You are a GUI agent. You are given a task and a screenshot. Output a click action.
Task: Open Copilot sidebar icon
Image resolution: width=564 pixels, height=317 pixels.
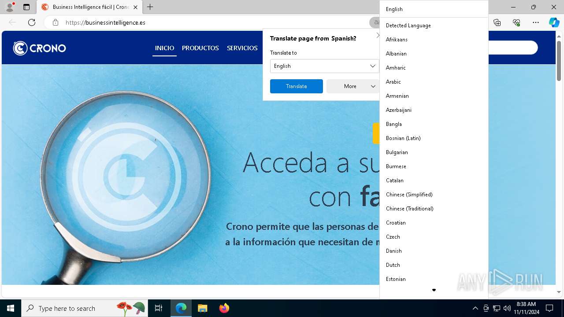(554, 22)
